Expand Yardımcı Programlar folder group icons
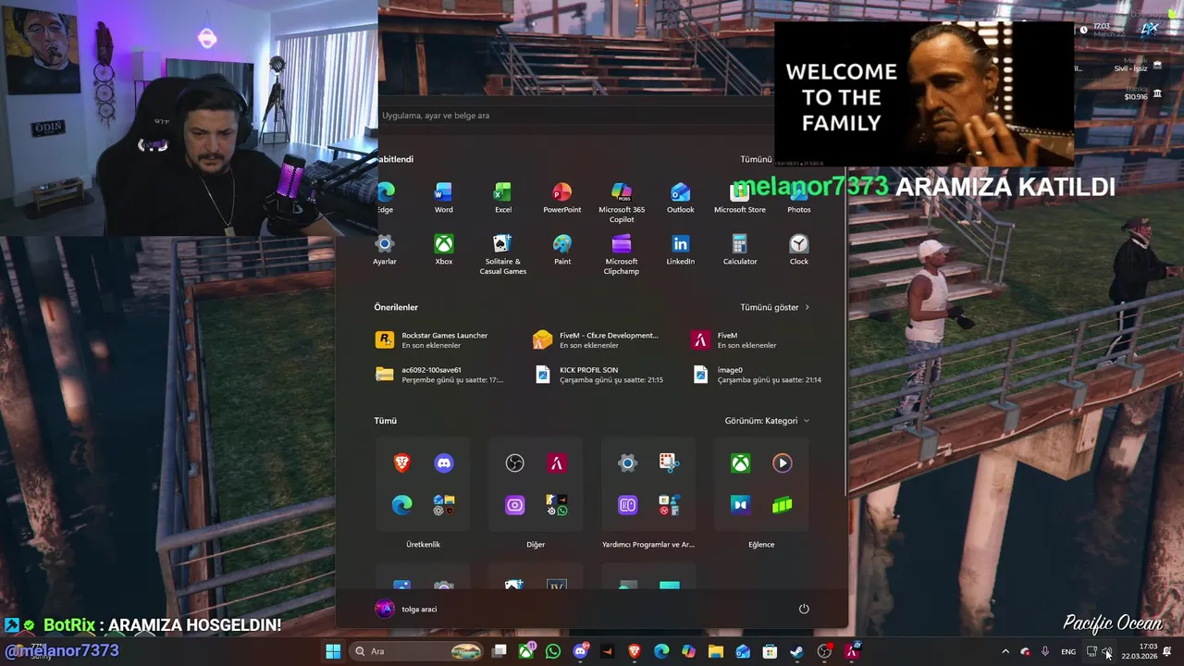The image size is (1184, 666). coord(670,505)
